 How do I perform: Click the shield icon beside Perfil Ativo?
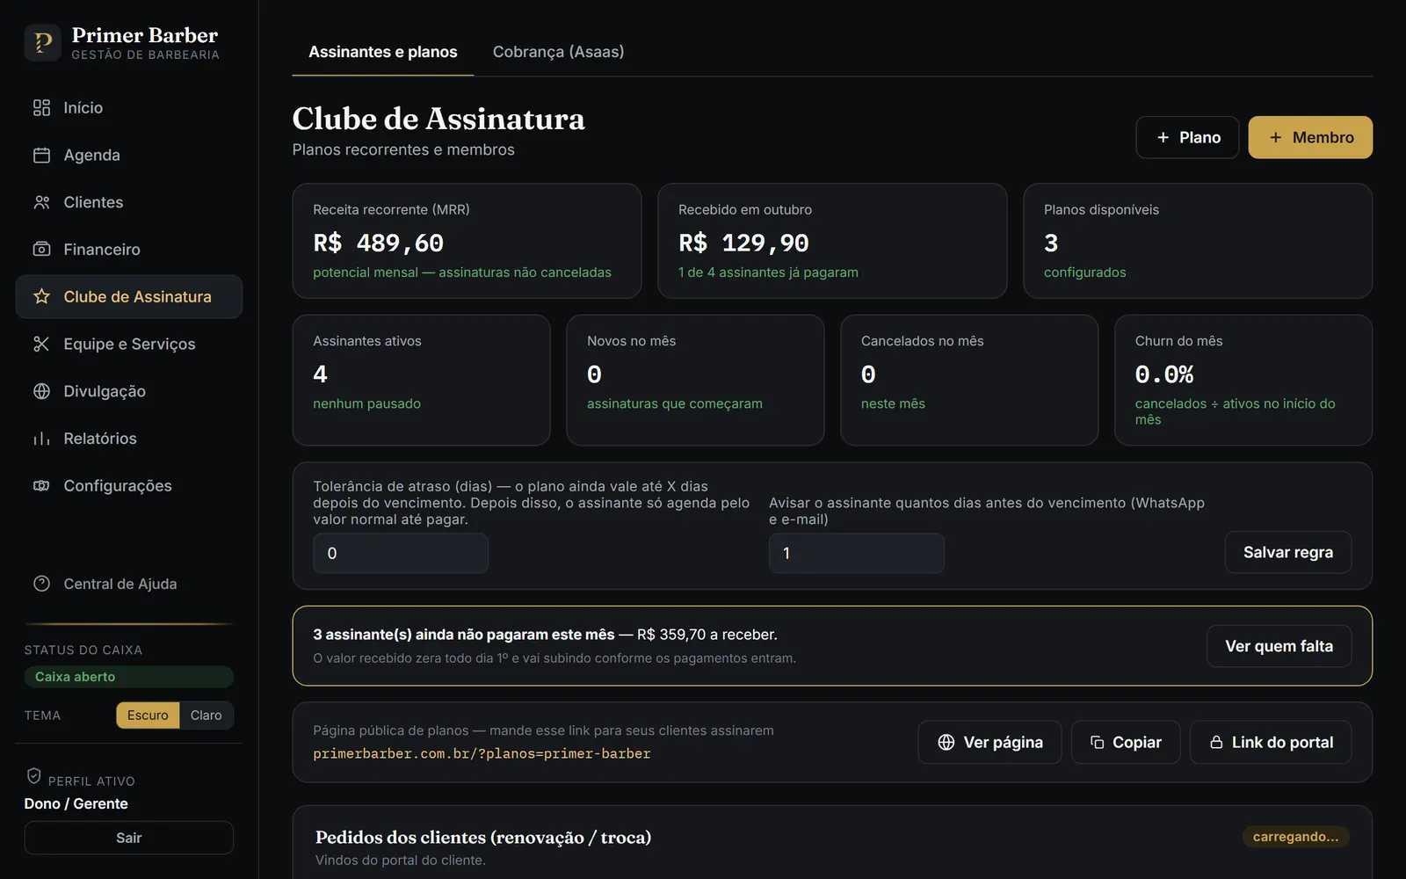(x=33, y=775)
